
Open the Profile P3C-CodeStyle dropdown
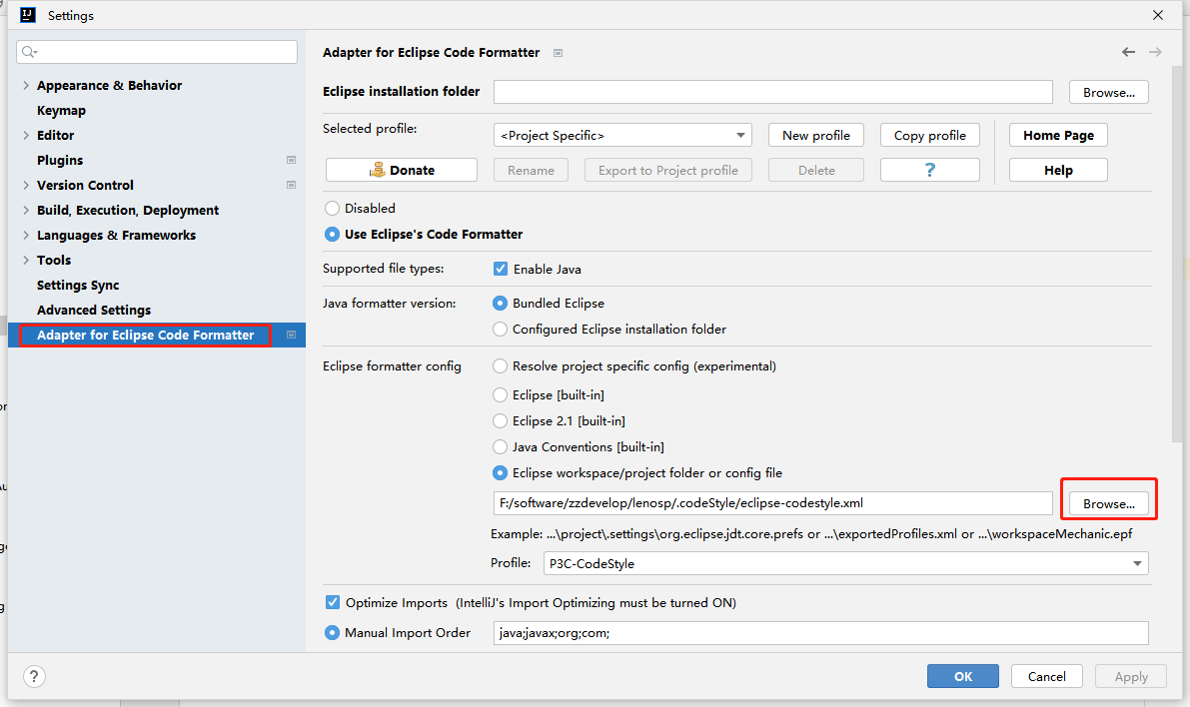pos(845,564)
